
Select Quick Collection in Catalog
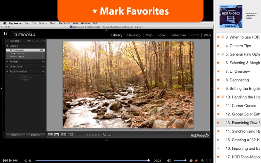(x=25, y=53)
